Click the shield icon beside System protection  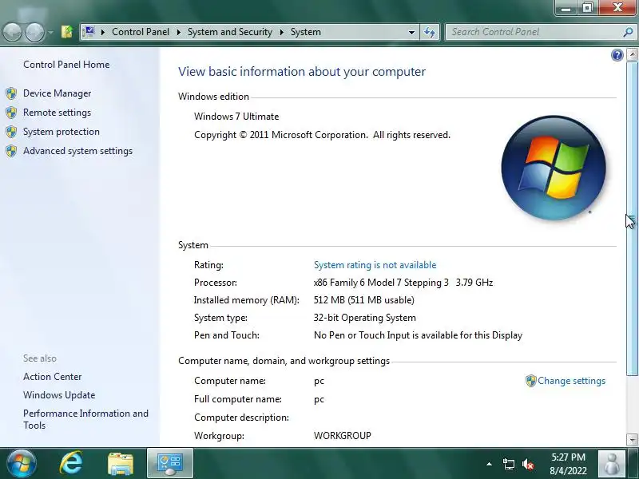(11, 132)
